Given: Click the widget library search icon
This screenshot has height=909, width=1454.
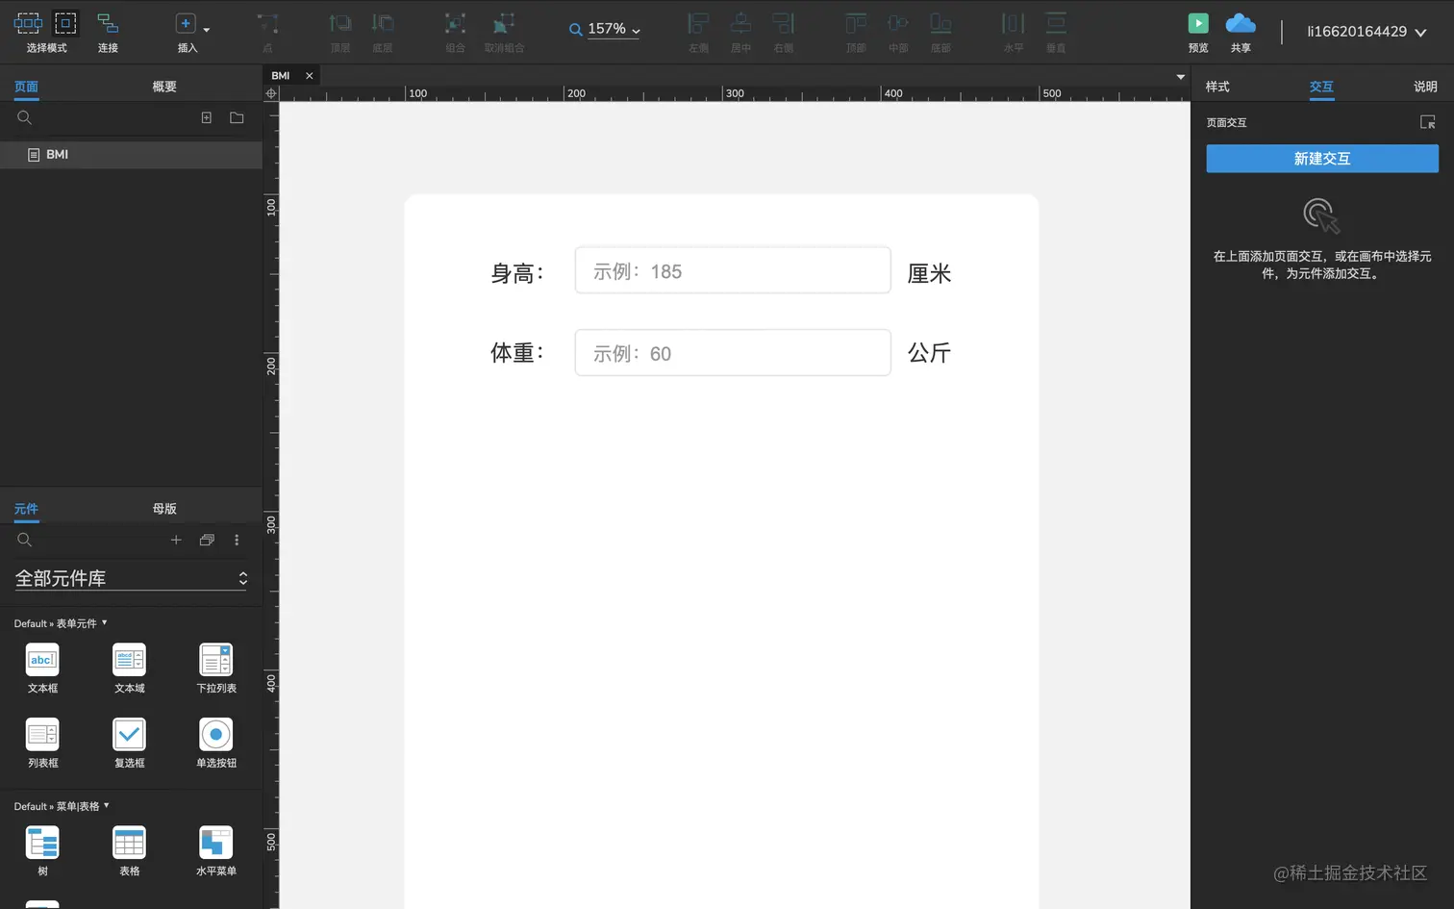Looking at the screenshot, I should 25,540.
